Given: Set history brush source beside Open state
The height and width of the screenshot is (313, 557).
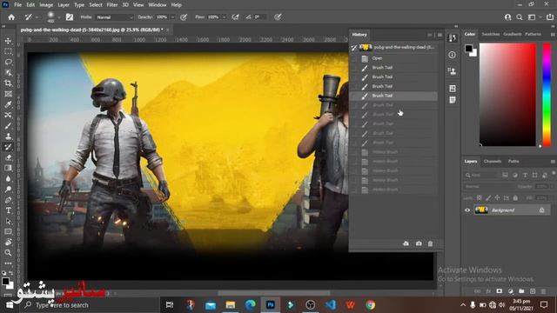Looking at the screenshot, I should click(354, 58).
